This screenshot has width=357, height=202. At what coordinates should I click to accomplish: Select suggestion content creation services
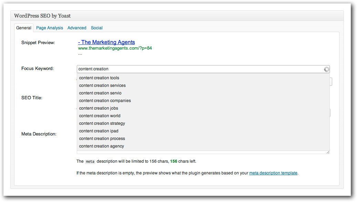point(203,85)
